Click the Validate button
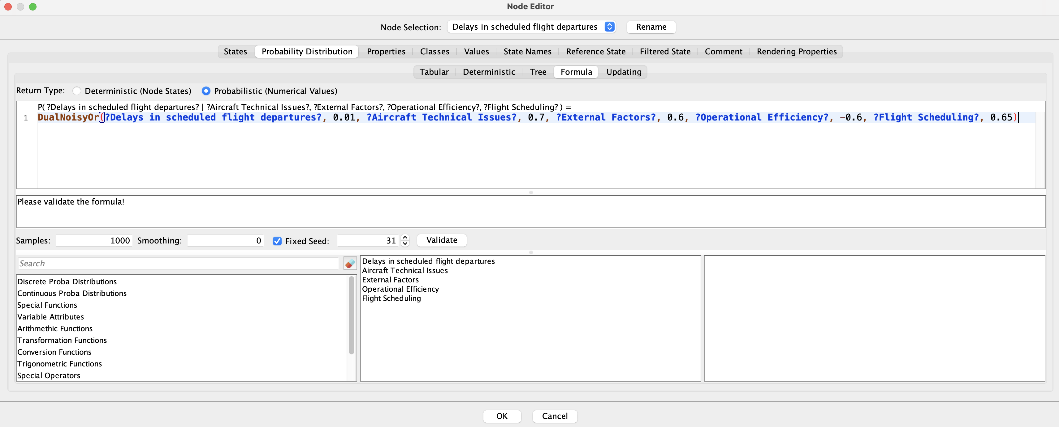The height and width of the screenshot is (427, 1059). click(442, 240)
